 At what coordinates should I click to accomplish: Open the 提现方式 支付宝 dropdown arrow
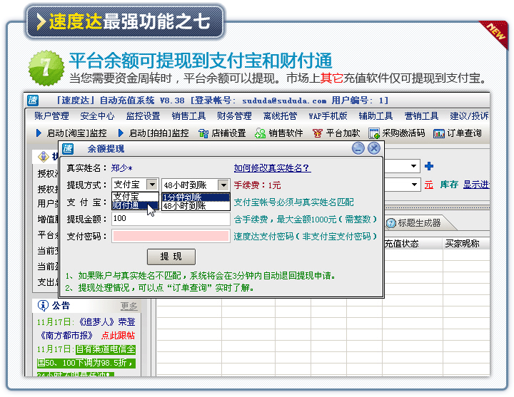pyautogui.click(x=152, y=185)
